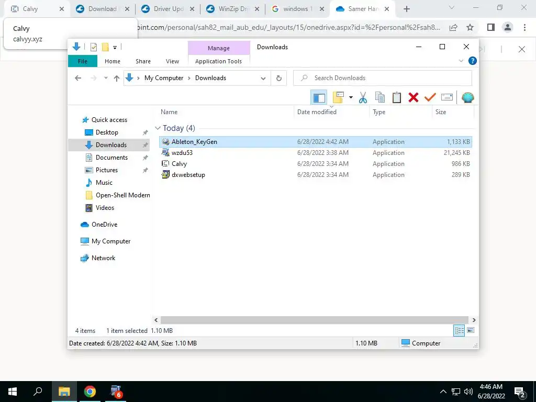Open the Windows Start menu

13,392
